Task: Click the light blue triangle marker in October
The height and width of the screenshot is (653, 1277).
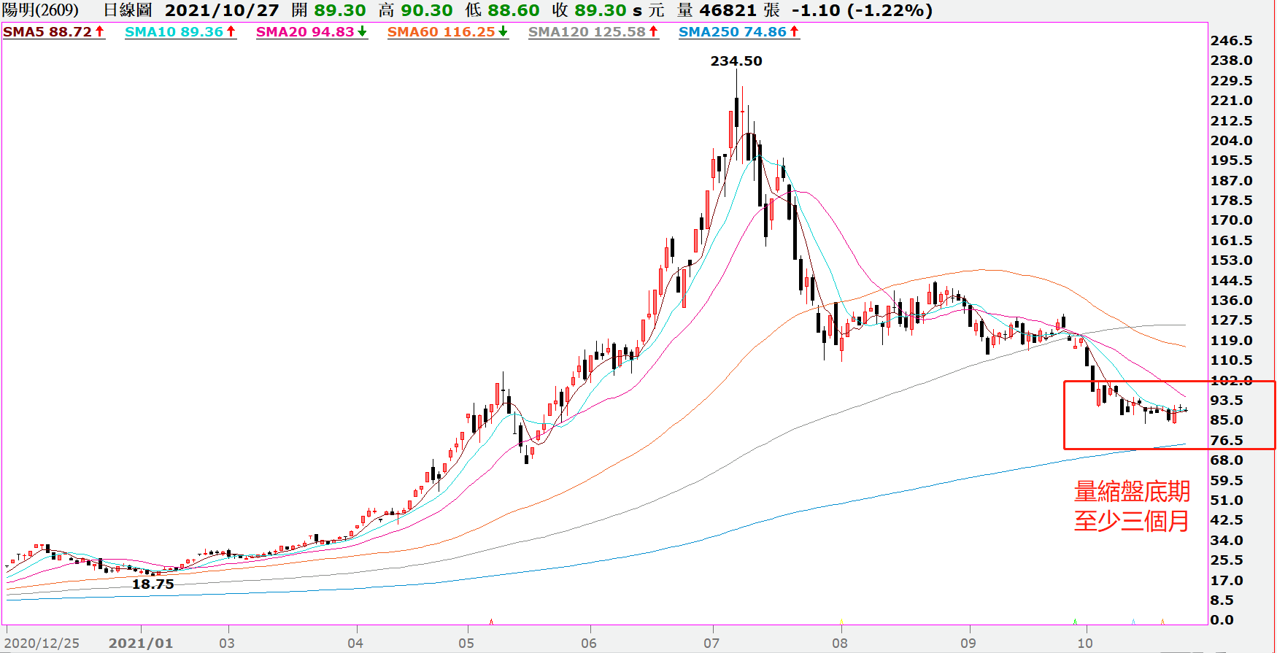Action: (x=1133, y=622)
